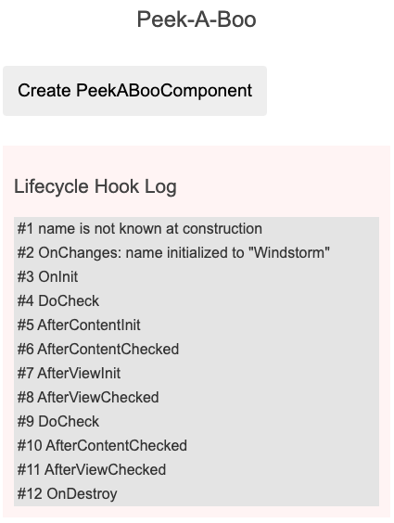Image resolution: width=394 pixels, height=523 pixels.
Task: Click the #8 AfterViewChecked log entry
Action: (88, 397)
